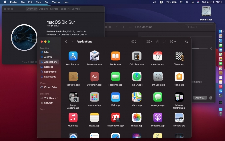Select Podcasts.app icon

pos(158,118)
